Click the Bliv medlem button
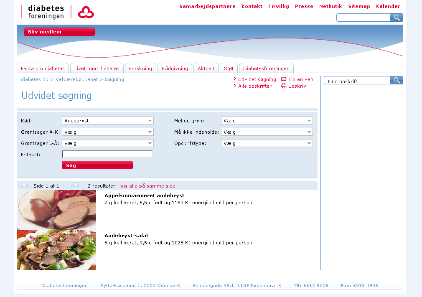Screen dimensions: 422x297 point(59,32)
